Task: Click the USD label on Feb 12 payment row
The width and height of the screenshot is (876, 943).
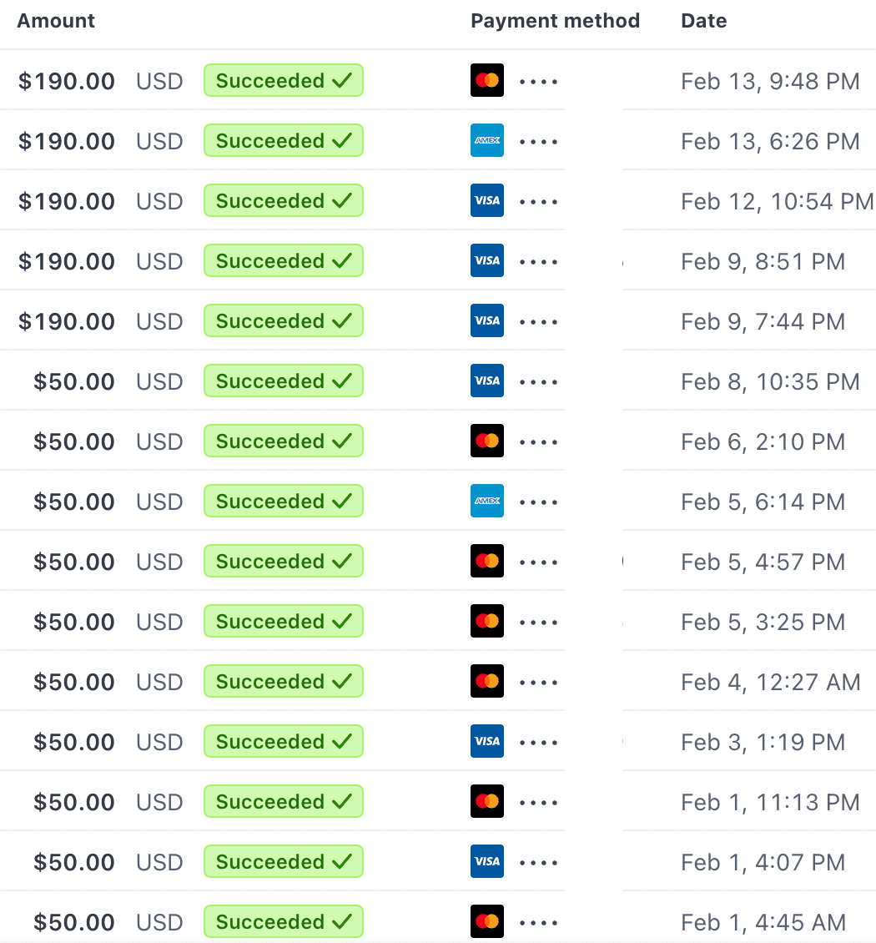Action: (x=159, y=201)
